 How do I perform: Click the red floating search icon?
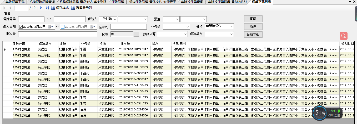click(343, 36)
